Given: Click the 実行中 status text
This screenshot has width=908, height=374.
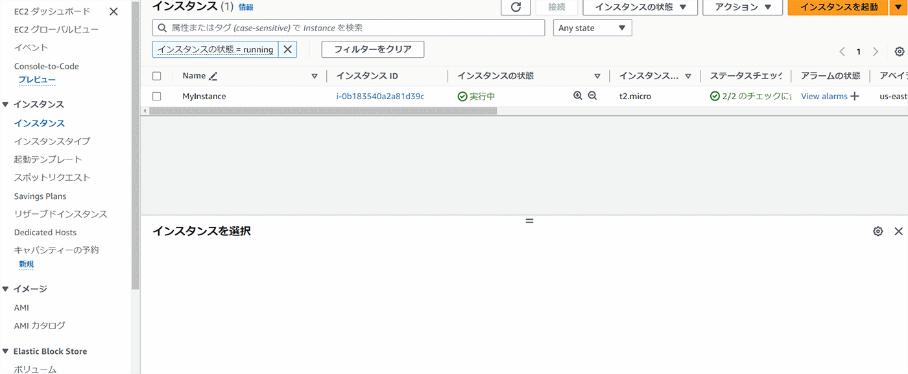Looking at the screenshot, I should (482, 96).
